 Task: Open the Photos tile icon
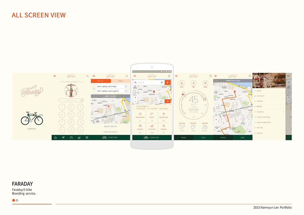140,126
